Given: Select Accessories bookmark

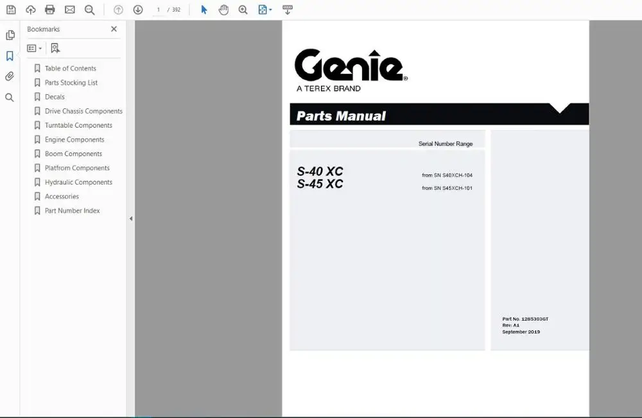Looking at the screenshot, I should 62,197.
